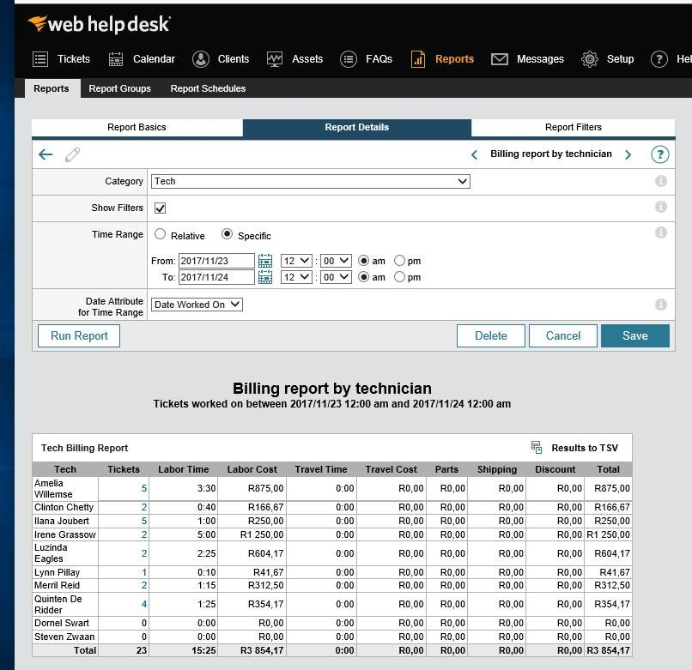Click the Results to TSV link
The width and height of the screenshot is (692, 670).
(x=585, y=448)
